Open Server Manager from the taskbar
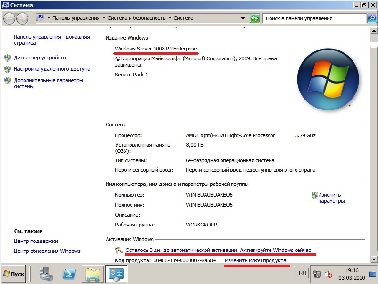The width and height of the screenshot is (378, 284). (46, 274)
